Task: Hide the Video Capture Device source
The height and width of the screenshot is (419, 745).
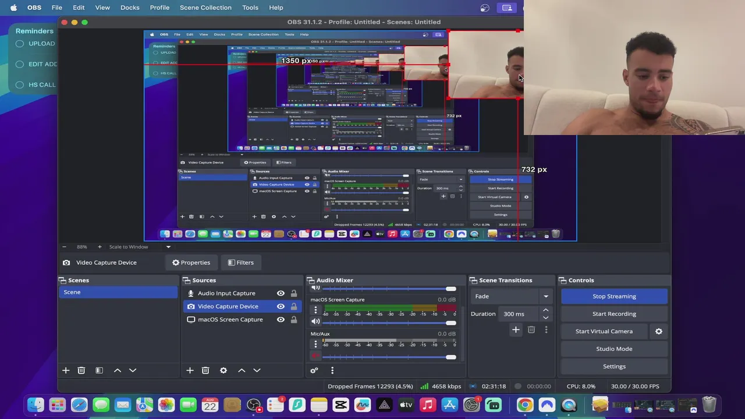Action: [x=281, y=306]
